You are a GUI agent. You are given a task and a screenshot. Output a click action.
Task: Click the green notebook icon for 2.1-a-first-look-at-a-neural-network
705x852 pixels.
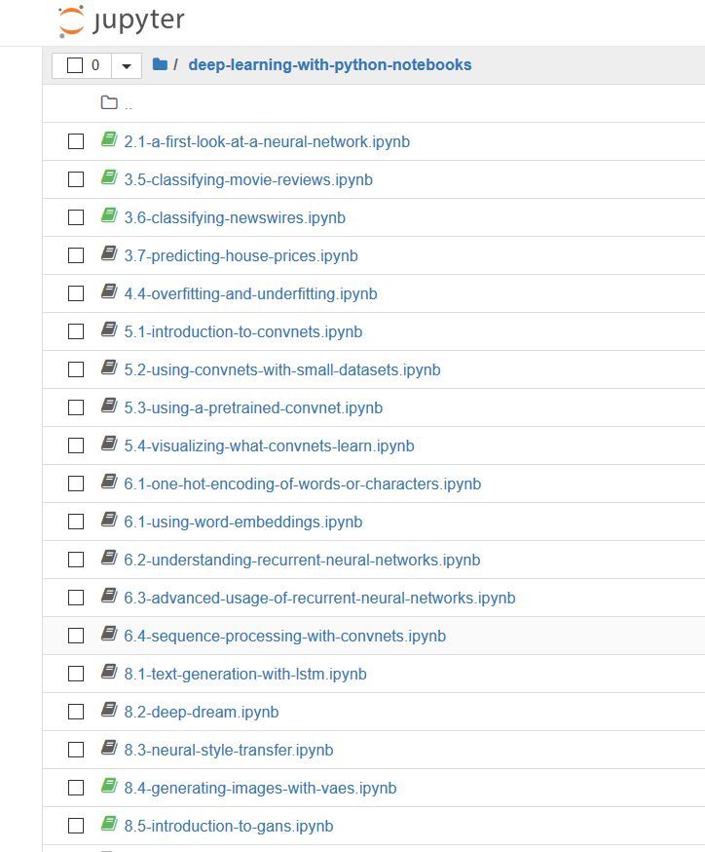(x=109, y=139)
